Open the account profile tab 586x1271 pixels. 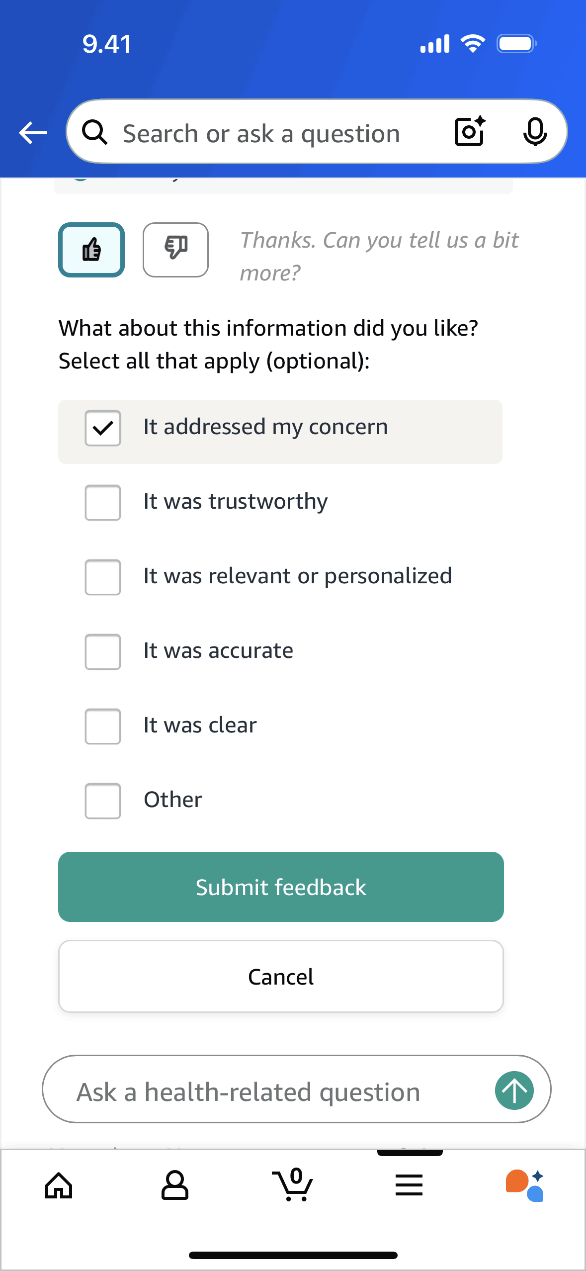(175, 1185)
